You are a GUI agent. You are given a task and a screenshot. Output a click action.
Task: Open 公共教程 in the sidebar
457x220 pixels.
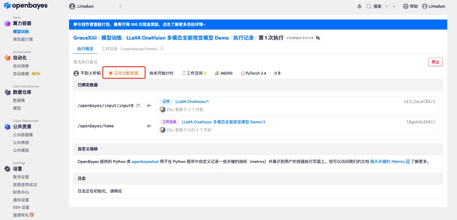pyautogui.click(x=21, y=143)
